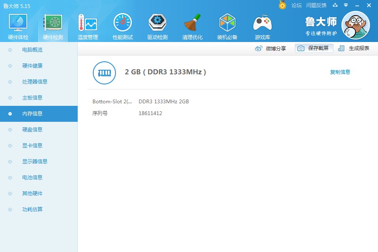Image resolution: width=378 pixels, height=252 pixels.
Task: Select 硬件检测 hardware detection icon
Action: click(x=53, y=23)
